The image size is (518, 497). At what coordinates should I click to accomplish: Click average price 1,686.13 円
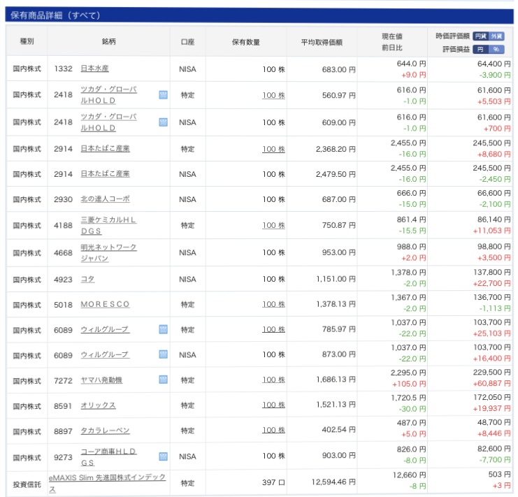click(336, 380)
